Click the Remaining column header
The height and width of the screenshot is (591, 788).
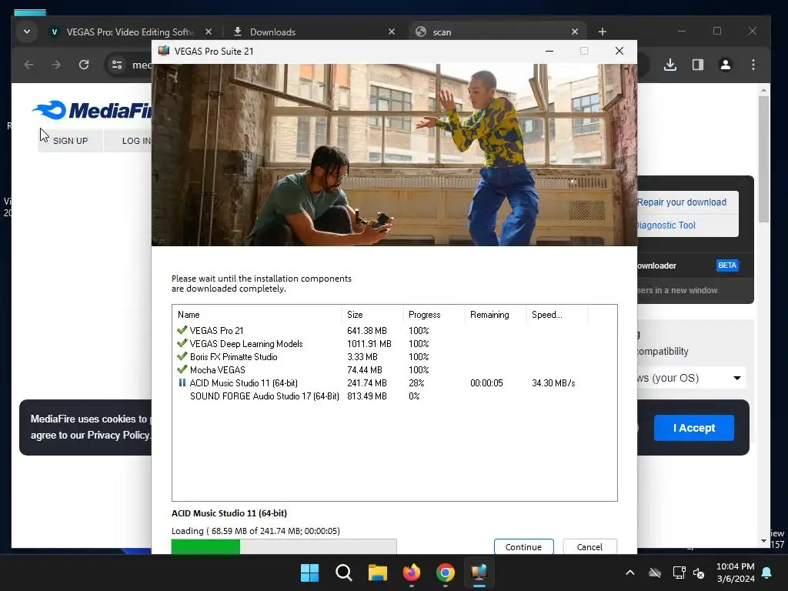pyautogui.click(x=496, y=315)
